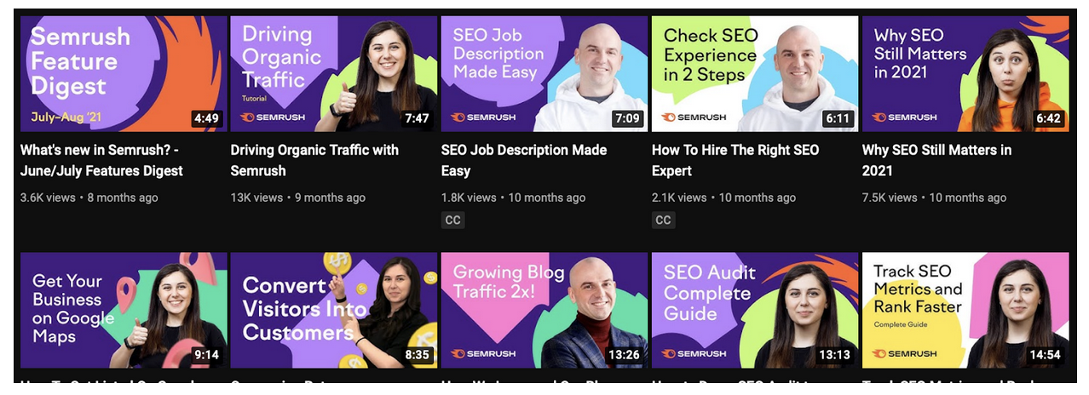The width and height of the screenshot is (1089, 395).
Task: Play the Track SEO Metrics and Rank Faster thumbnail
Action: (x=965, y=310)
